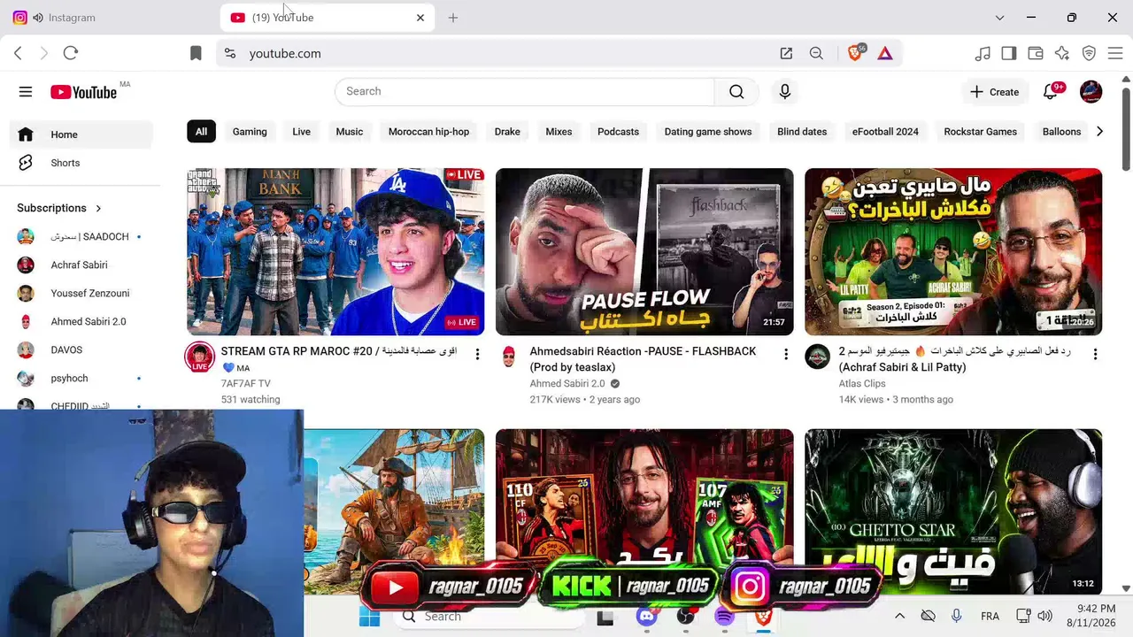Open the Brave VPN shield icon
This screenshot has width=1133, height=637.
(x=1090, y=53)
